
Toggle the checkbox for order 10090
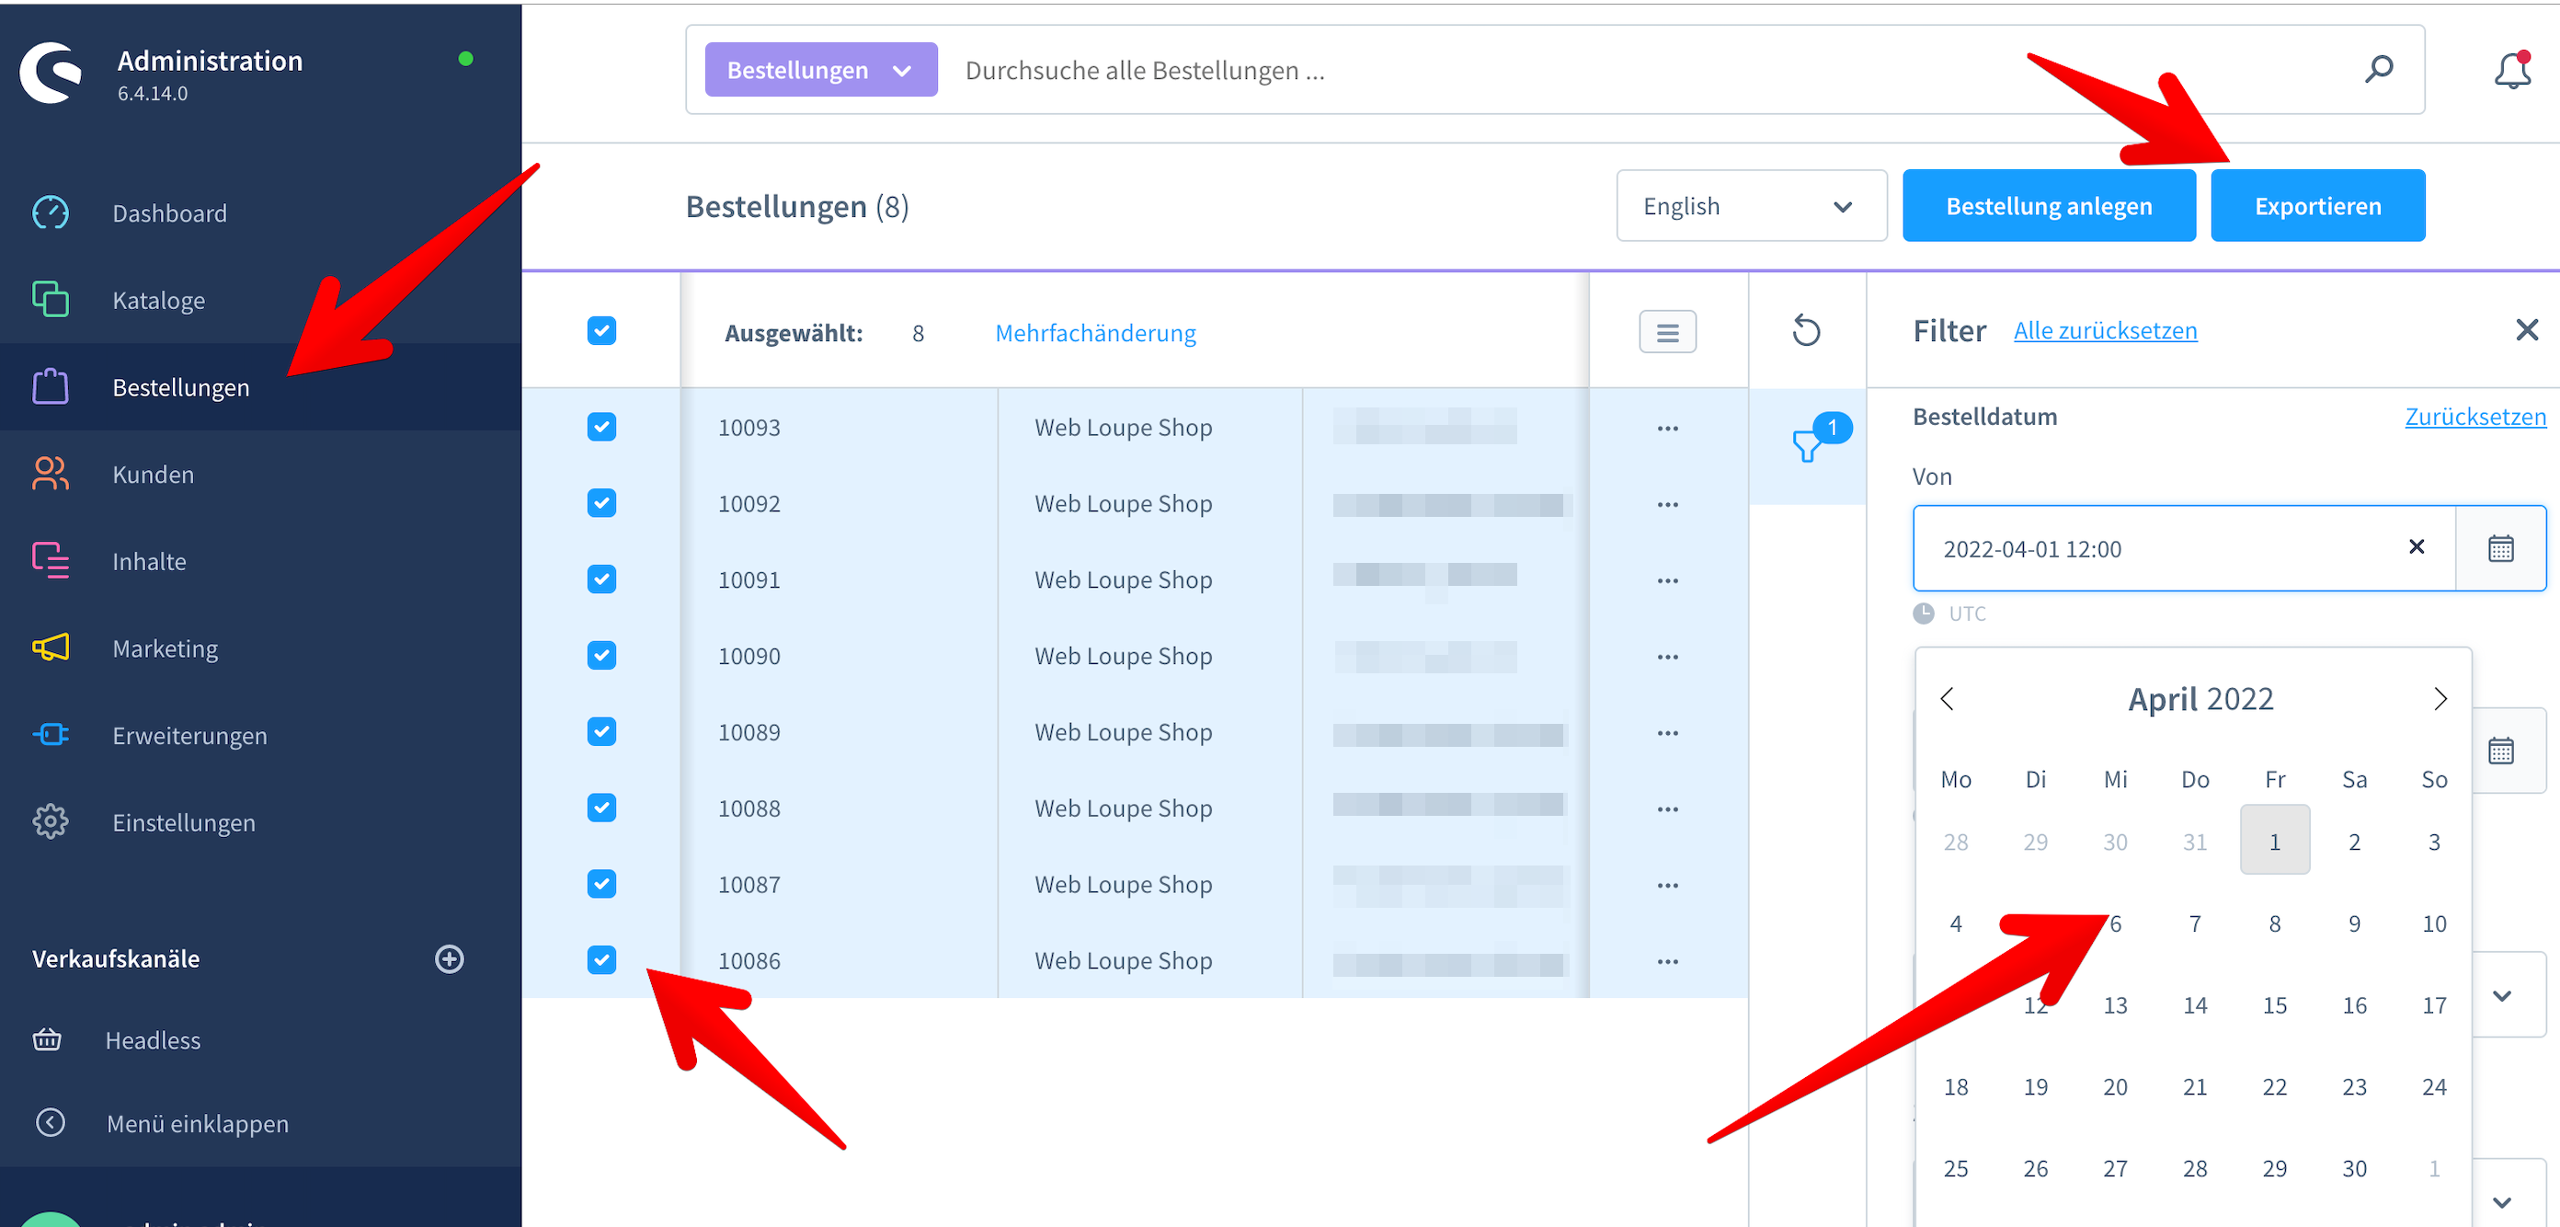click(600, 654)
